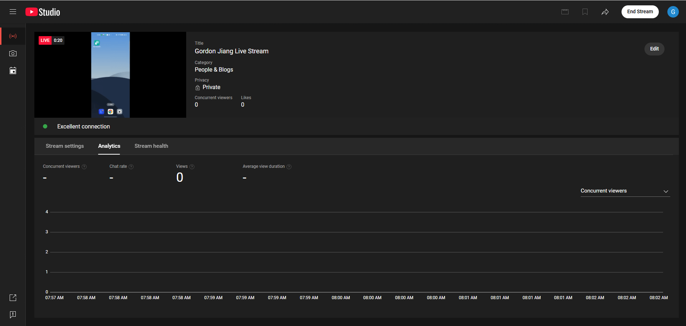Click the Views help icon
This screenshot has height=326, width=686.
coord(192,167)
